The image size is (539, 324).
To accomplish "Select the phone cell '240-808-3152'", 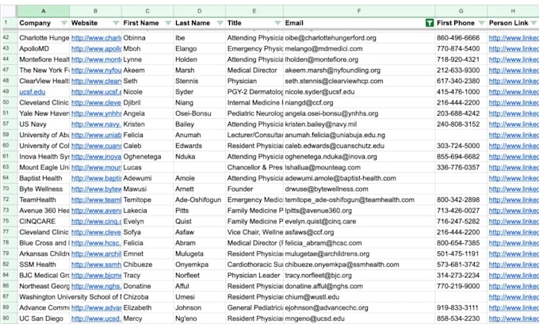I will 461,124.
